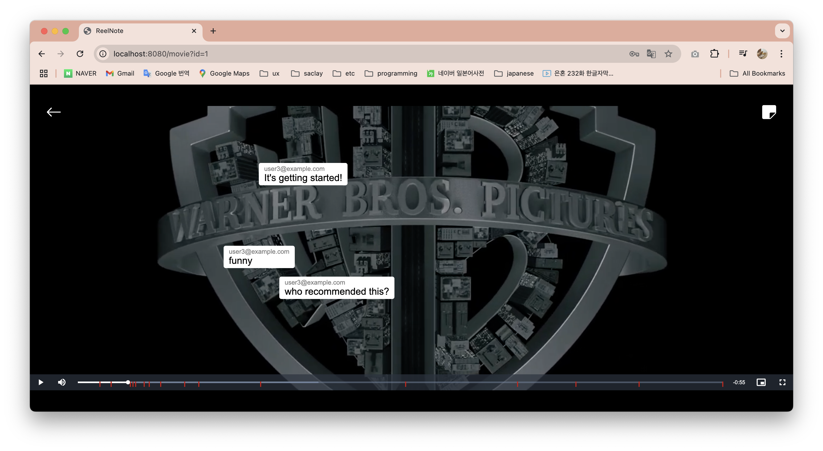
Task: Open Gmail bookmark
Action: coord(120,73)
